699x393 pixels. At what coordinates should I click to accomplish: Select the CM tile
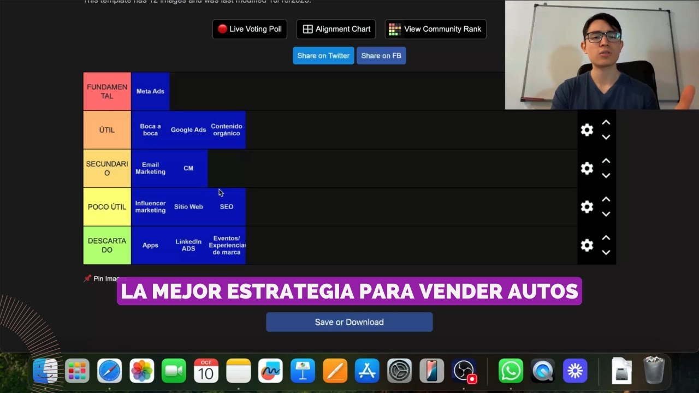[188, 168]
